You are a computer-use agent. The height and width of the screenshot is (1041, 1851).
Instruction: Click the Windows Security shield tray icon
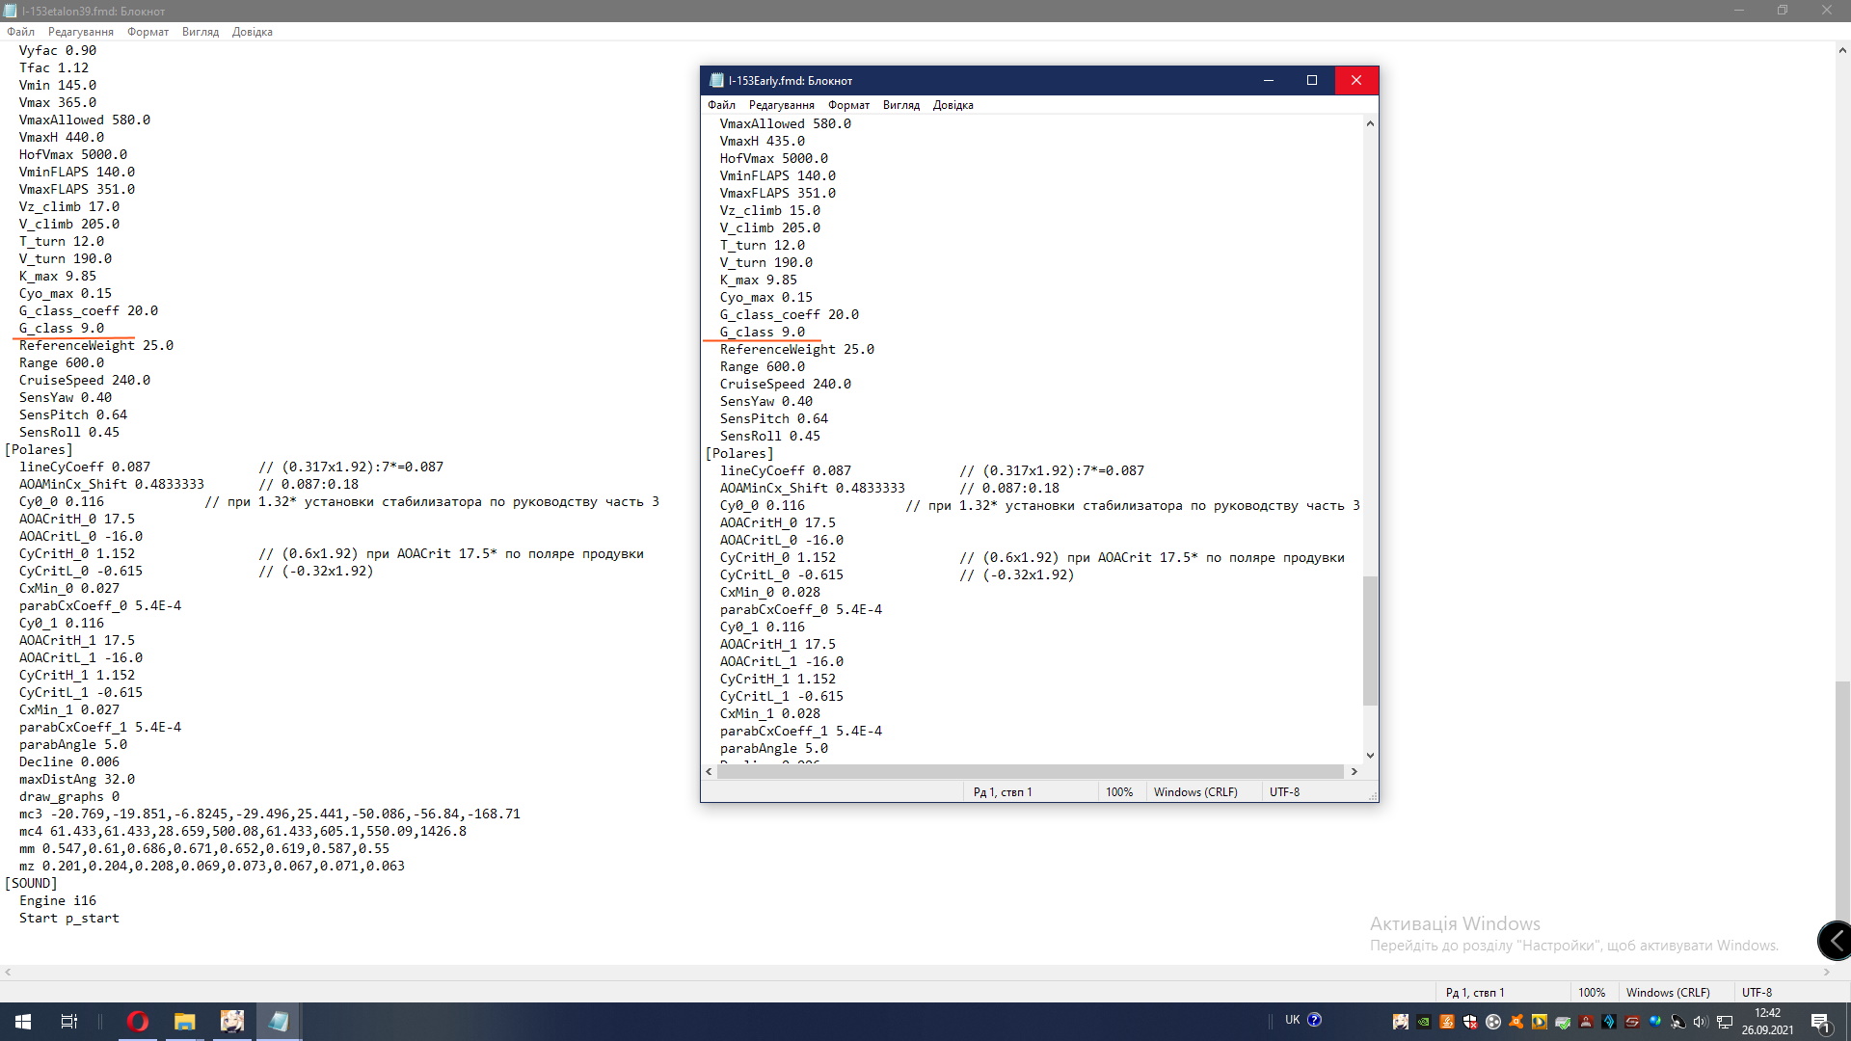pyautogui.click(x=1470, y=1022)
